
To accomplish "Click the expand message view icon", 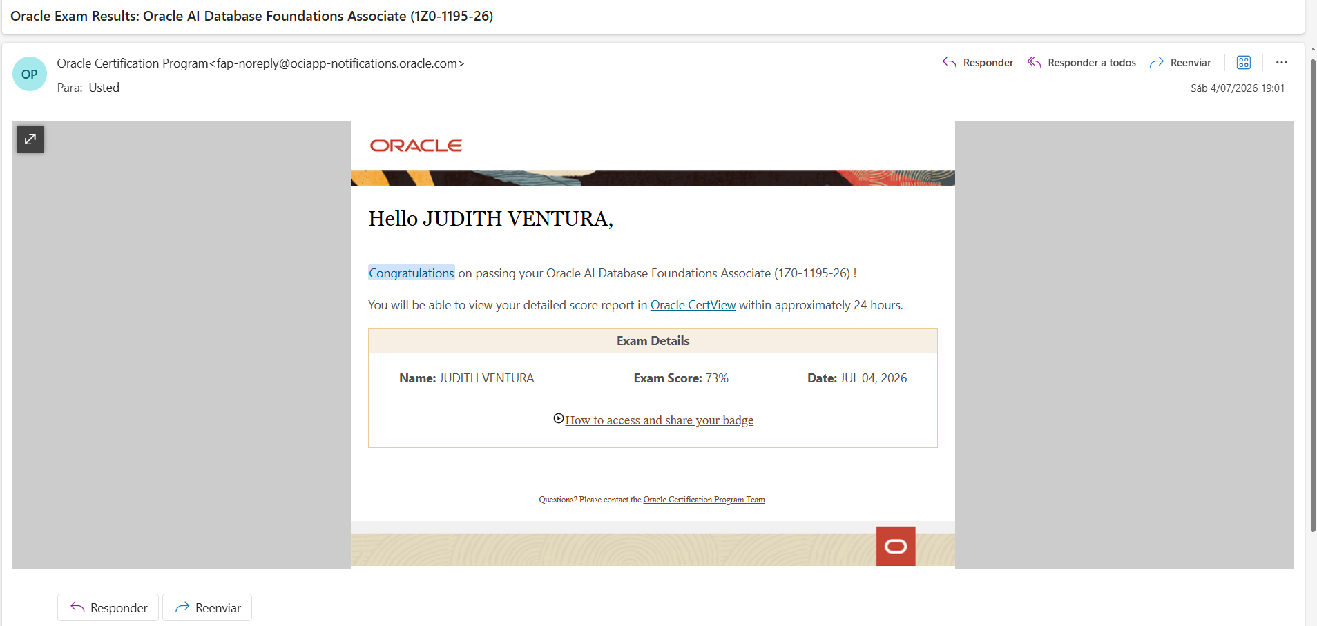I will (x=30, y=139).
